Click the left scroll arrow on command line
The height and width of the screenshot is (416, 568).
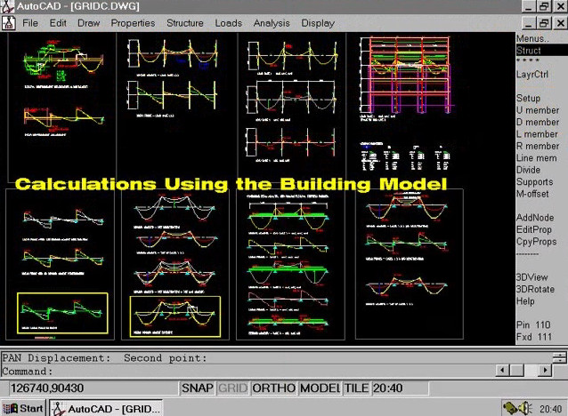click(x=503, y=371)
